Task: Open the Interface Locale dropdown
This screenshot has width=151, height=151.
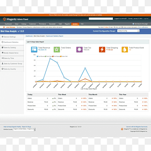Action: (x=24, y=129)
